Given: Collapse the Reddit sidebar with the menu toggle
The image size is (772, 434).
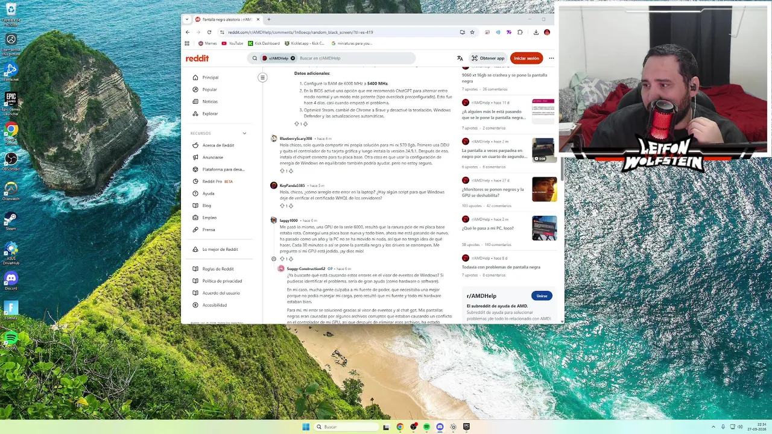Looking at the screenshot, I should [262, 77].
